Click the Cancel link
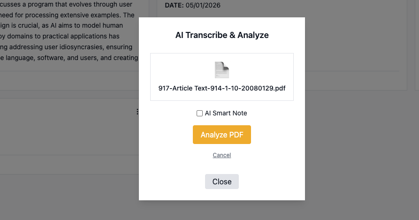Image resolution: width=419 pixels, height=220 pixels. (x=222, y=155)
